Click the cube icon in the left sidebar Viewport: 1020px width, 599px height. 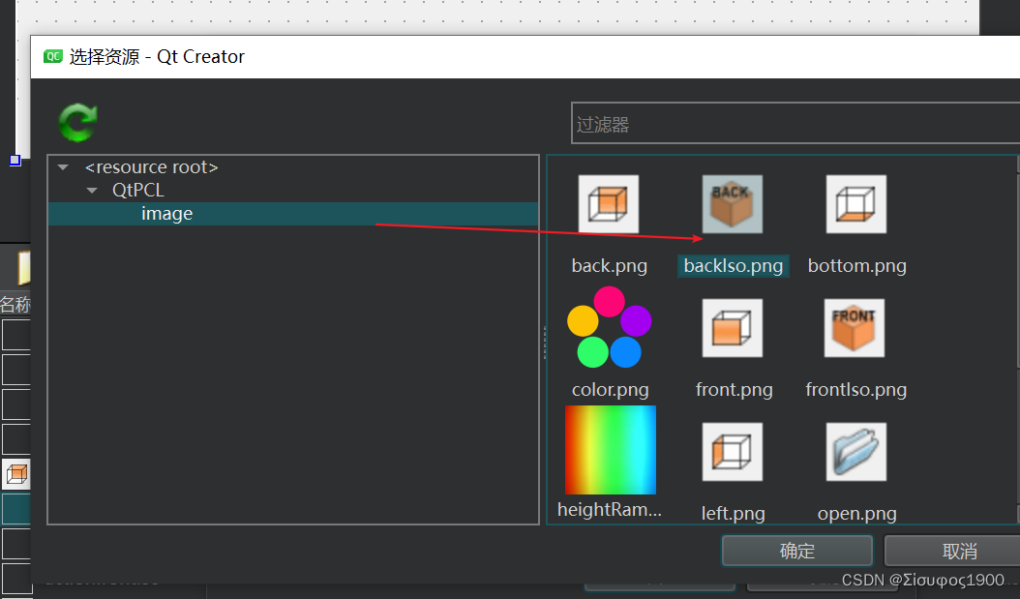15,473
